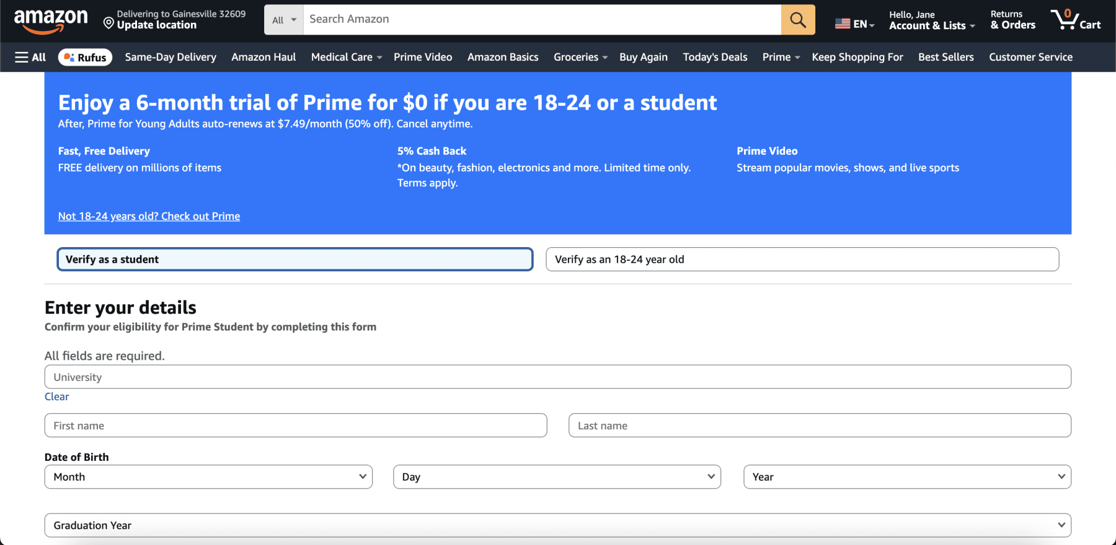Viewport: 1116px width, 545px height.
Task: Open Keep Shopping For
Action: pyautogui.click(x=857, y=57)
